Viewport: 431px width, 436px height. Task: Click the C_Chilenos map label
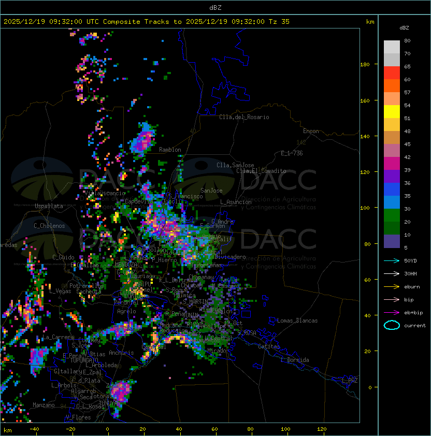pyautogui.click(x=49, y=226)
